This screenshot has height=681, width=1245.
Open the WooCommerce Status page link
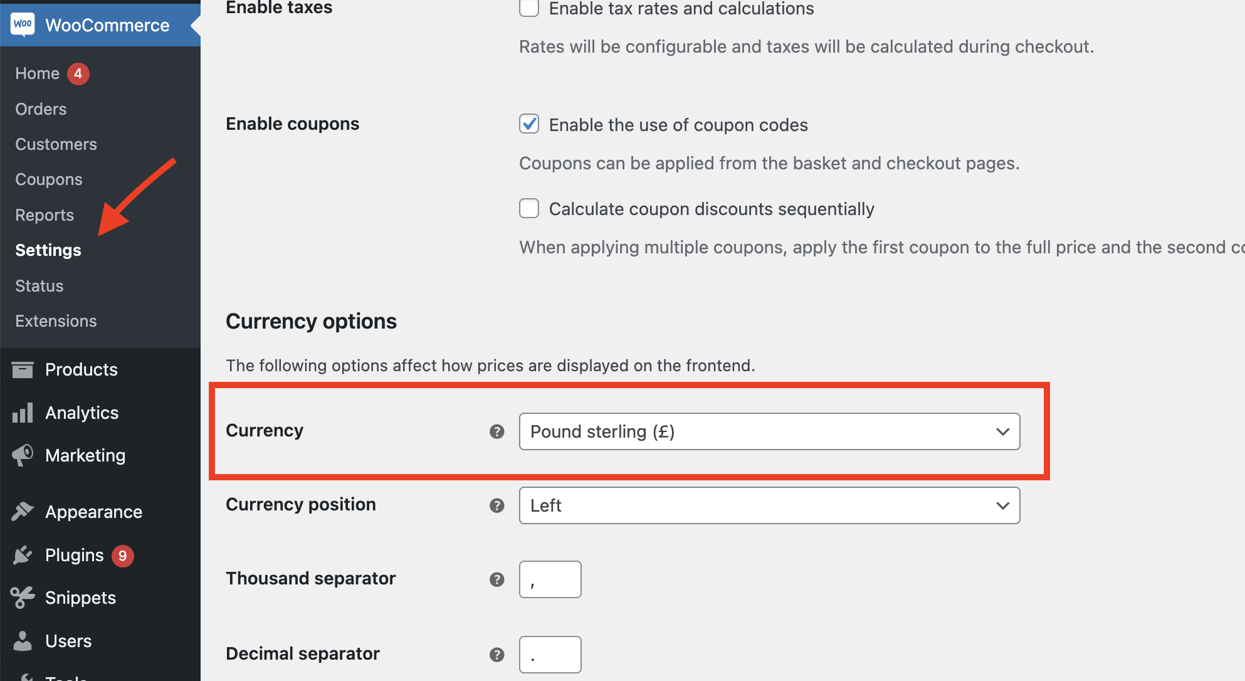(39, 286)
